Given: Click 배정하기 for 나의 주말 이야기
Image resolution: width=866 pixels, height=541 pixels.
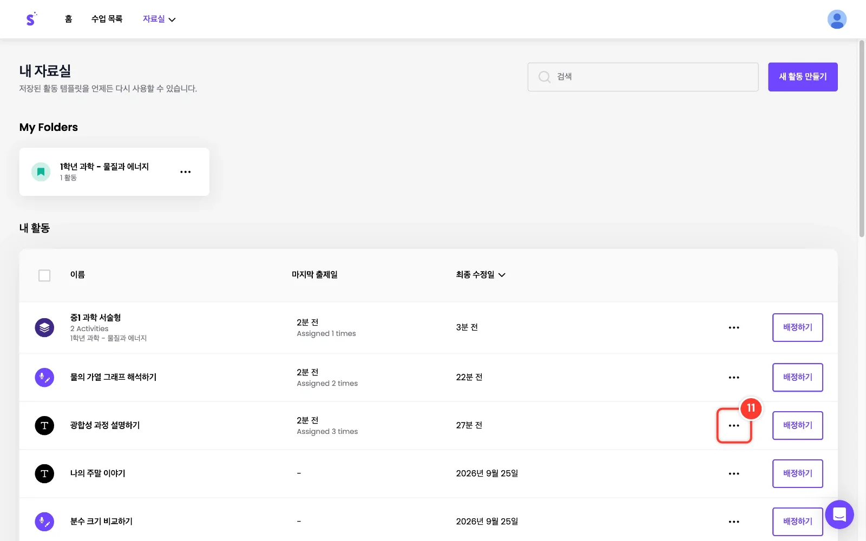Looking at the screenshot, I should pyautogui.click(x=798, y=473).
